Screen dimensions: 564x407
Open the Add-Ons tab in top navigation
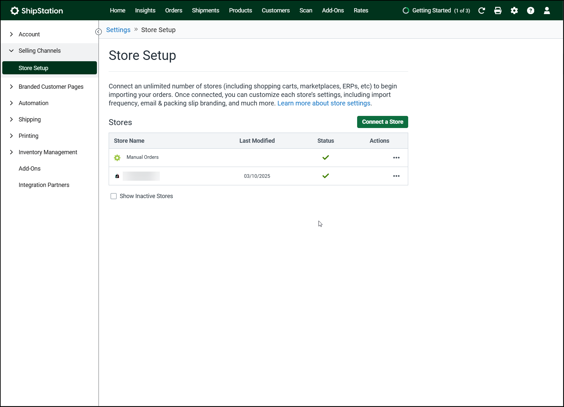(x=333, y=10)
